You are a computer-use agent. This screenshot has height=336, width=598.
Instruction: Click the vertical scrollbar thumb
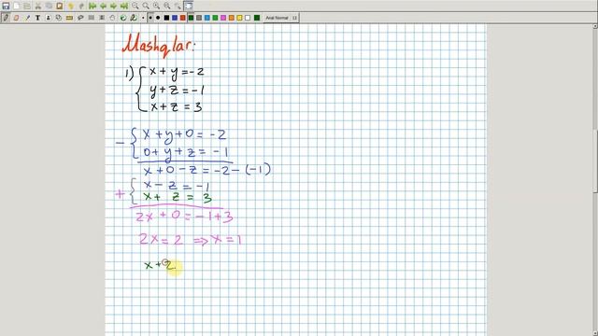point(595,161)
